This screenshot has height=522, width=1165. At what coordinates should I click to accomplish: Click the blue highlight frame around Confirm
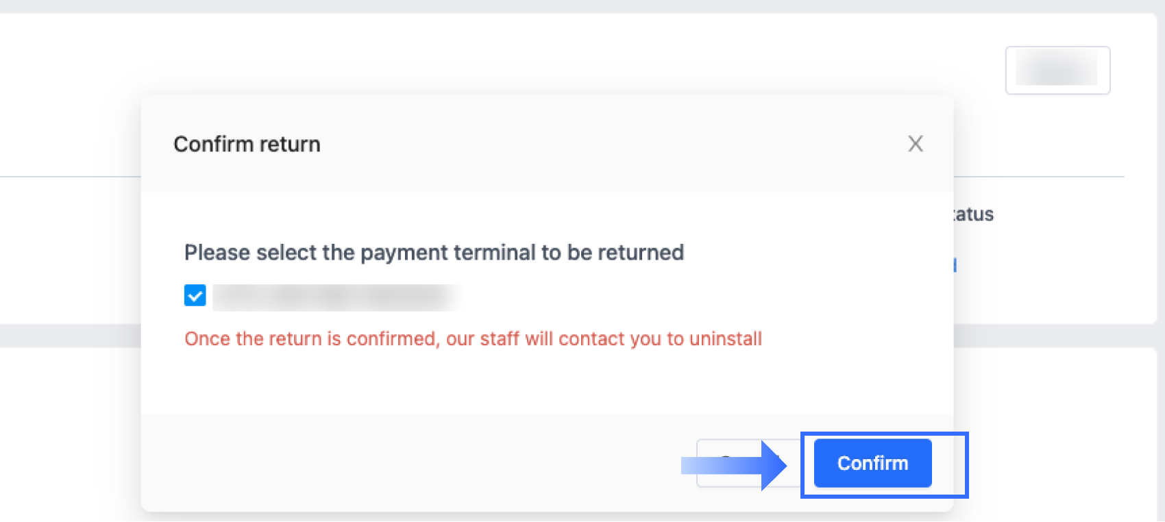point(966,466)
